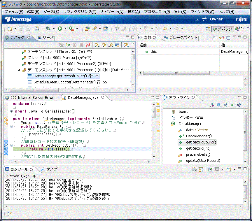Click the Resume icon in Debug view
252x221 pixels.
68,45
